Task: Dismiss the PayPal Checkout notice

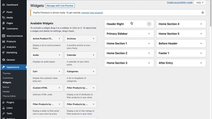Action: (x=202, y=13)
